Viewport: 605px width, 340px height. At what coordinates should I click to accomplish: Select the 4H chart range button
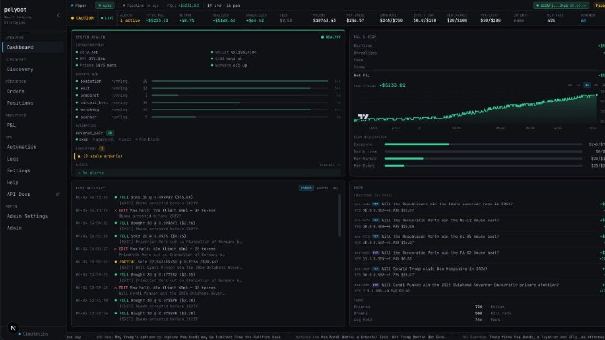(x=579, y=85)
